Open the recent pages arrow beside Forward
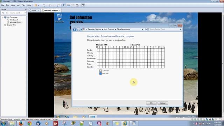Viewport: 224px width, 126px height. tap(81, 29)
